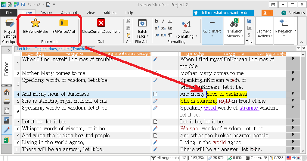The width and height of the screenshot is (307, 161).
Task: Open the Projects view in sidebar
Action: pyautogui.click(x=6, y=101)
